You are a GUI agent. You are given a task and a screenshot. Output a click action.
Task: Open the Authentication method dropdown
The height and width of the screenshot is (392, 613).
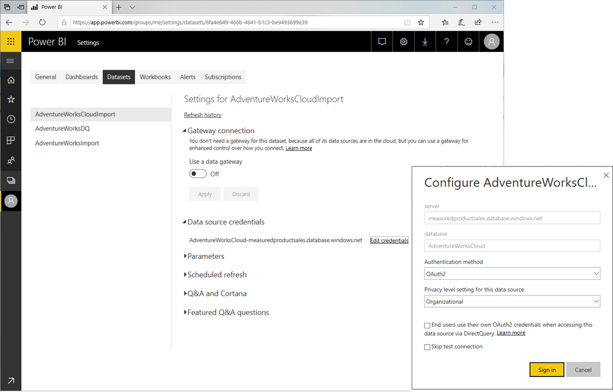[x=512, y=273]
